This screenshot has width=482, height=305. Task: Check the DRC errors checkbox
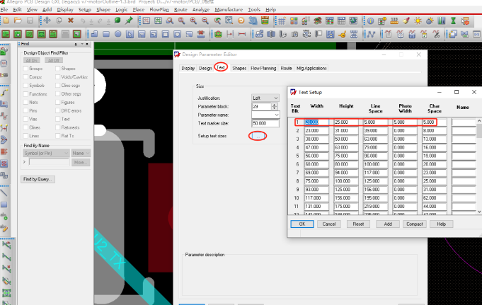pyautogui.click(x=57, y=110)
